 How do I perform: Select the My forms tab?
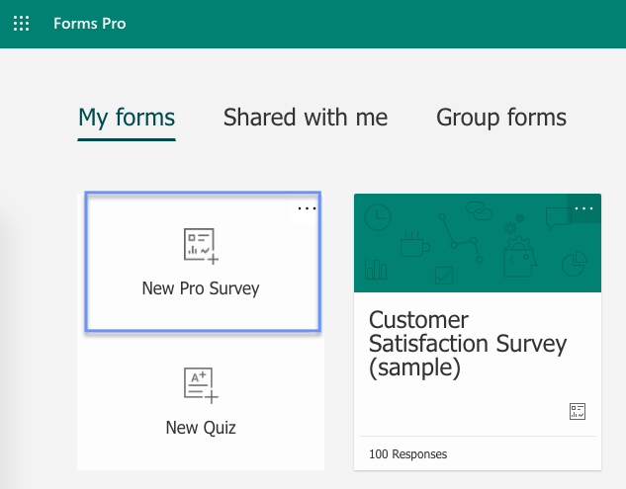pos(127,118)
